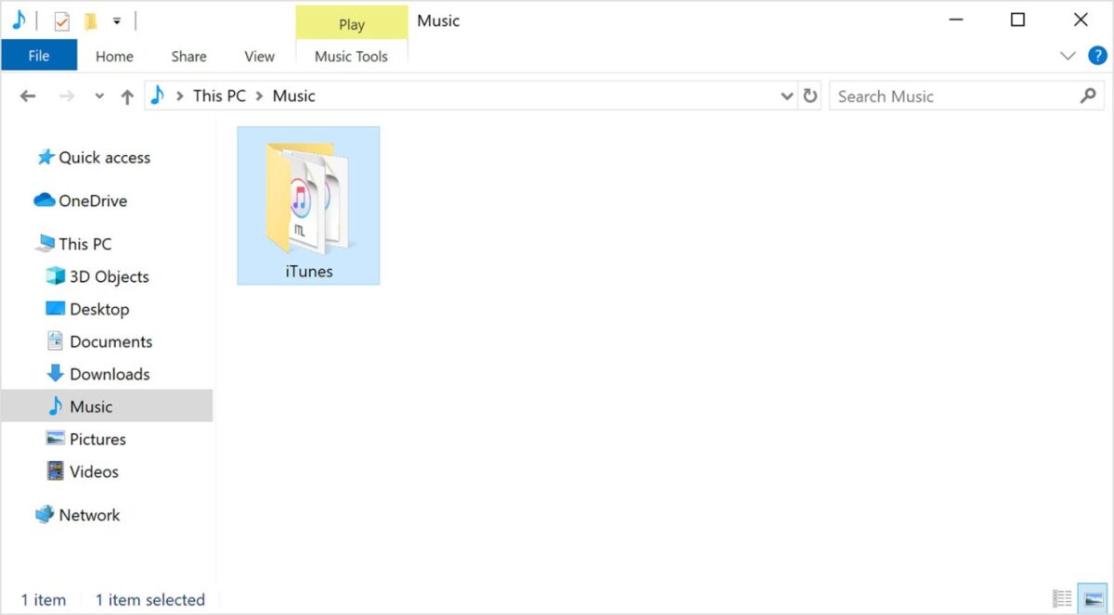Open the File menu
The width and height of the screenshot is (1114, 615).
pos(39,56)
